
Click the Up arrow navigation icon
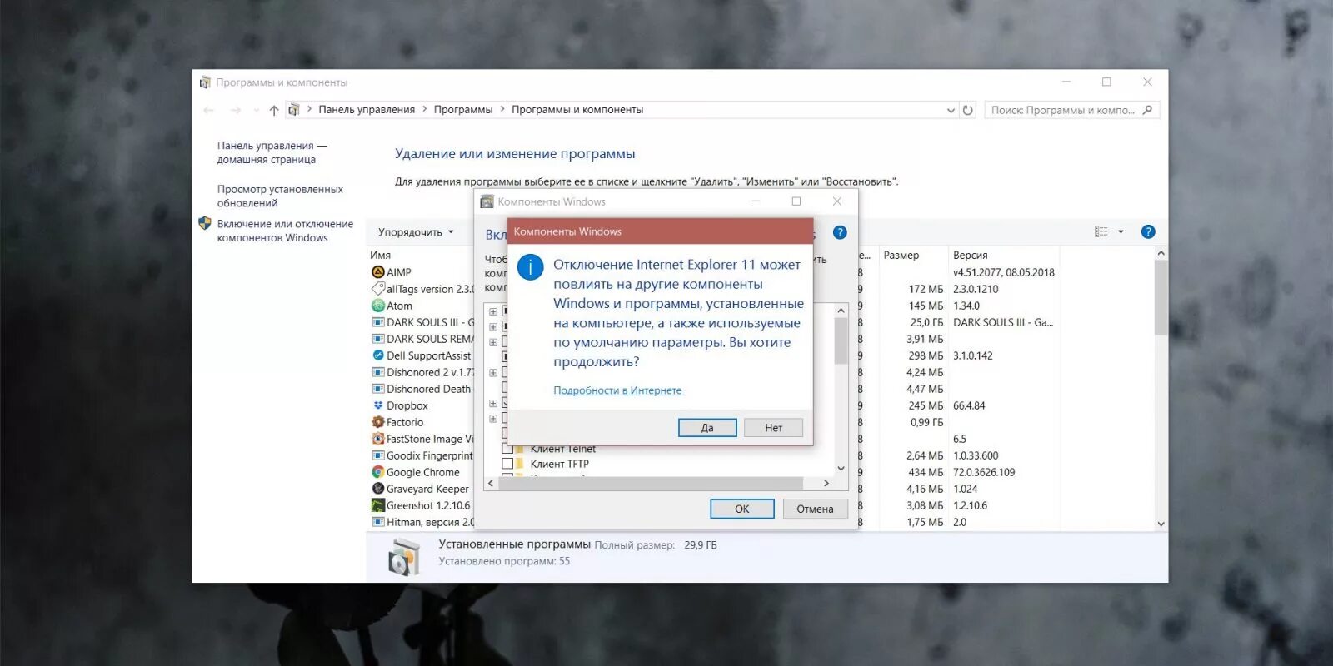click(274, 110)
